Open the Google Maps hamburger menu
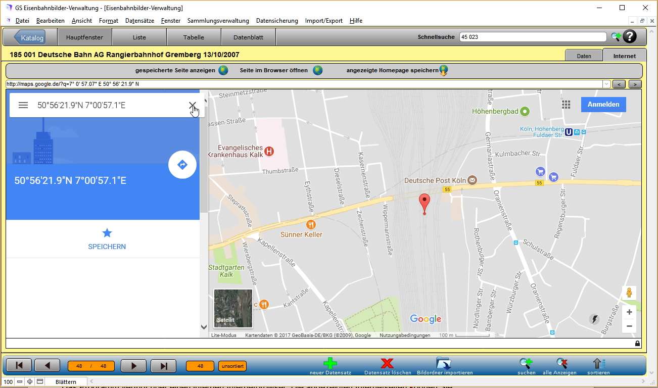Screen dimensions: 658x388 [x=23, y=105]
